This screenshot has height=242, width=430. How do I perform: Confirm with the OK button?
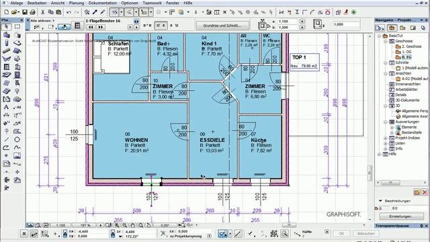tap(341, 233)
